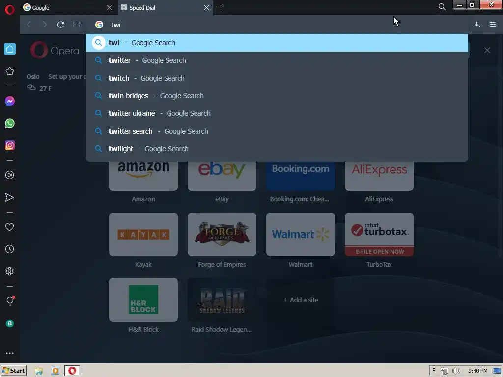This screenshot has width=503, height=377.
Task: Click the 9:40 PM clock
Action: [x=477, y=371]
